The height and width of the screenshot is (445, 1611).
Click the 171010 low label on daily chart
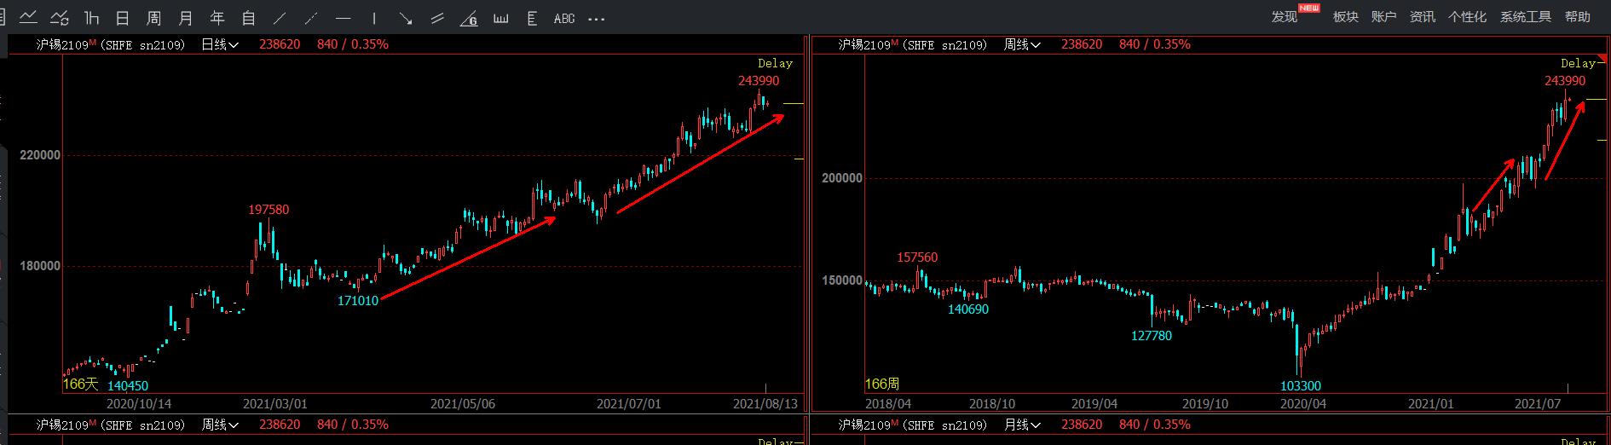click(x=358, y=301)
